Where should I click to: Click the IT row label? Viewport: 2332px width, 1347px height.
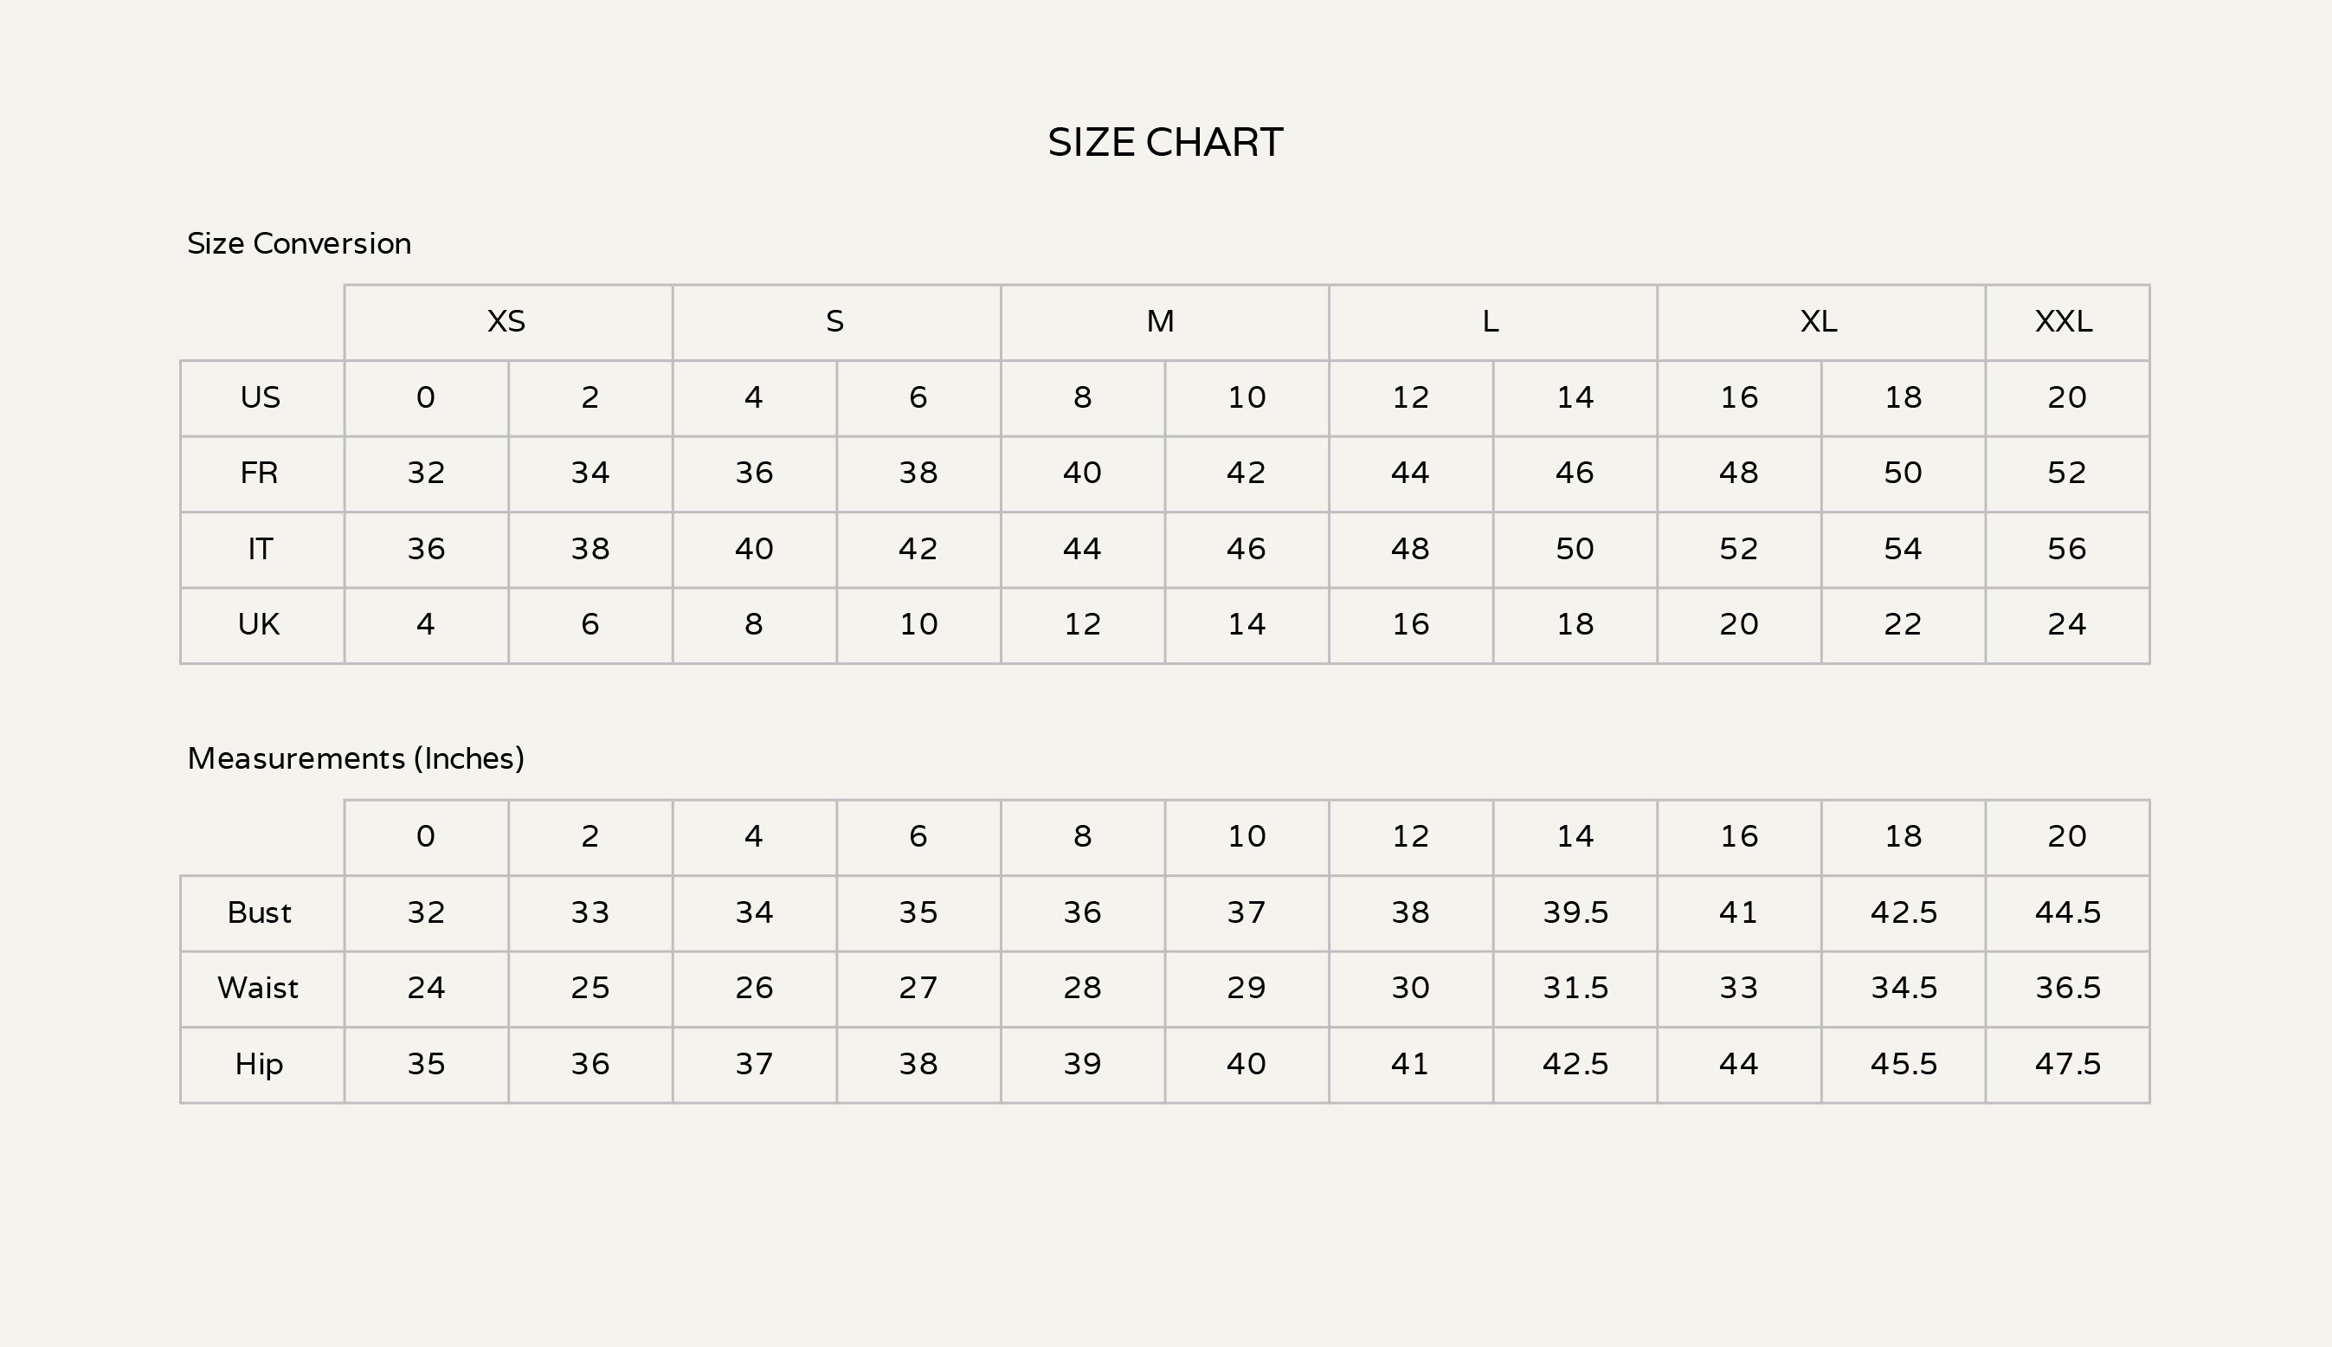coord(260,550)
